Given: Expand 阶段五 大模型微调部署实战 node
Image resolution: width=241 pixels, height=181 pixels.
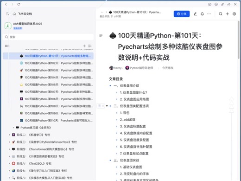Looking at the screenshot, I should click(x=9, y=156).
